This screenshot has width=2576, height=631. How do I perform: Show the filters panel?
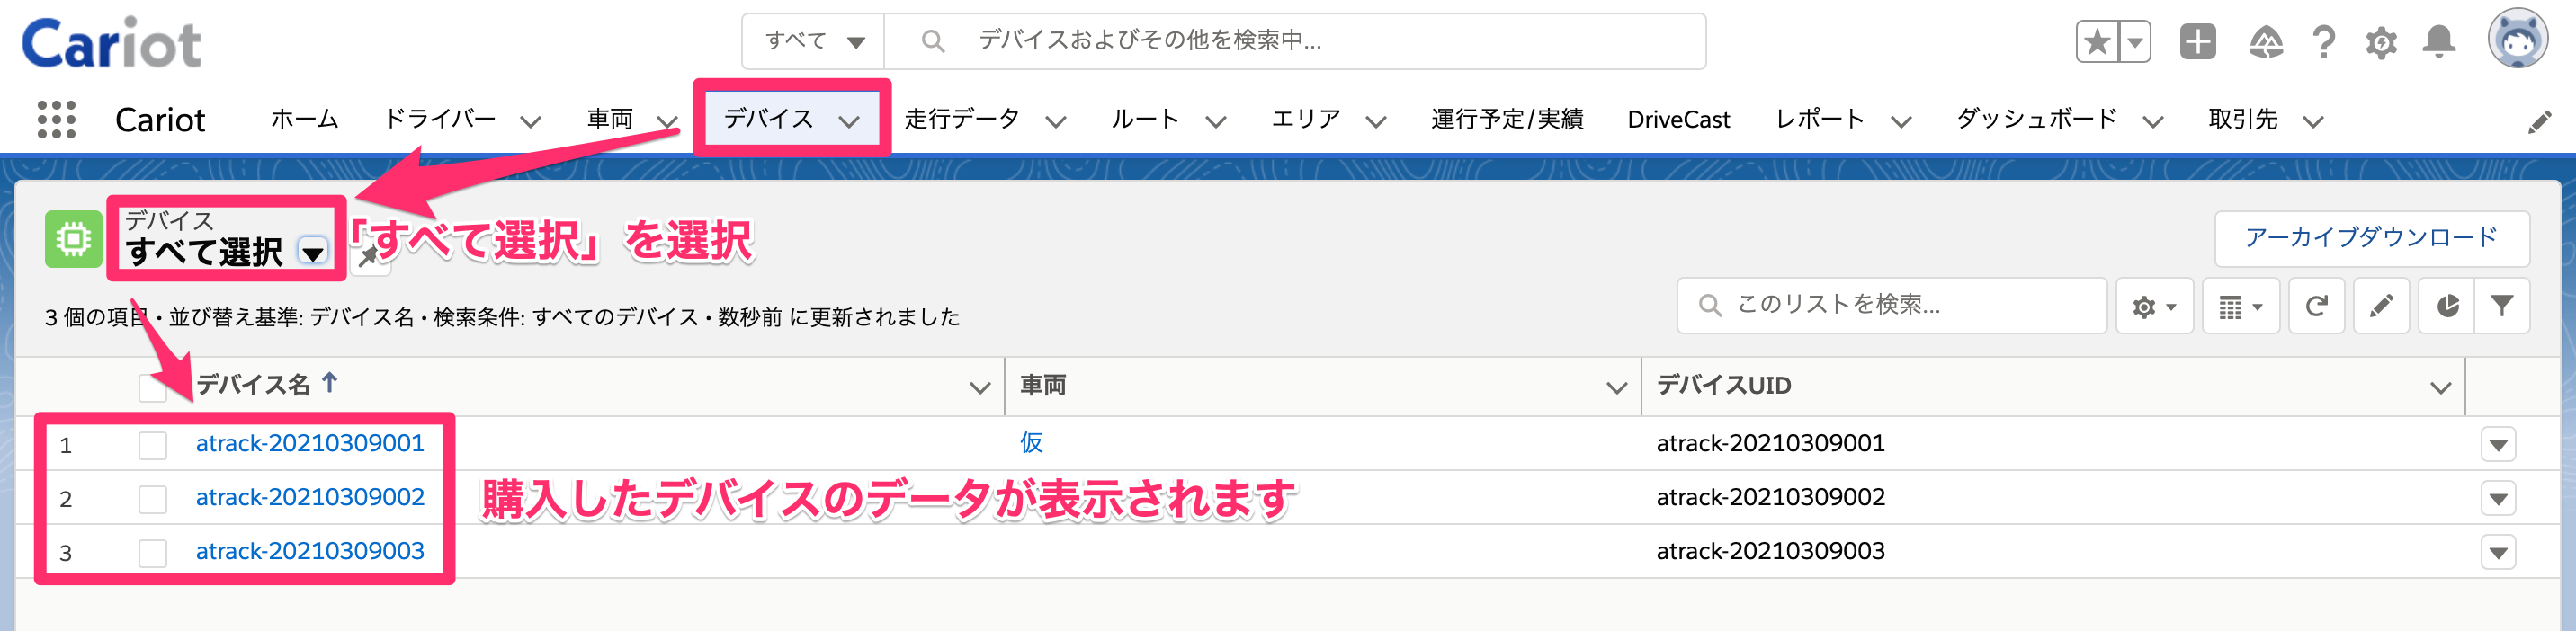click(x=2502, y=306)
